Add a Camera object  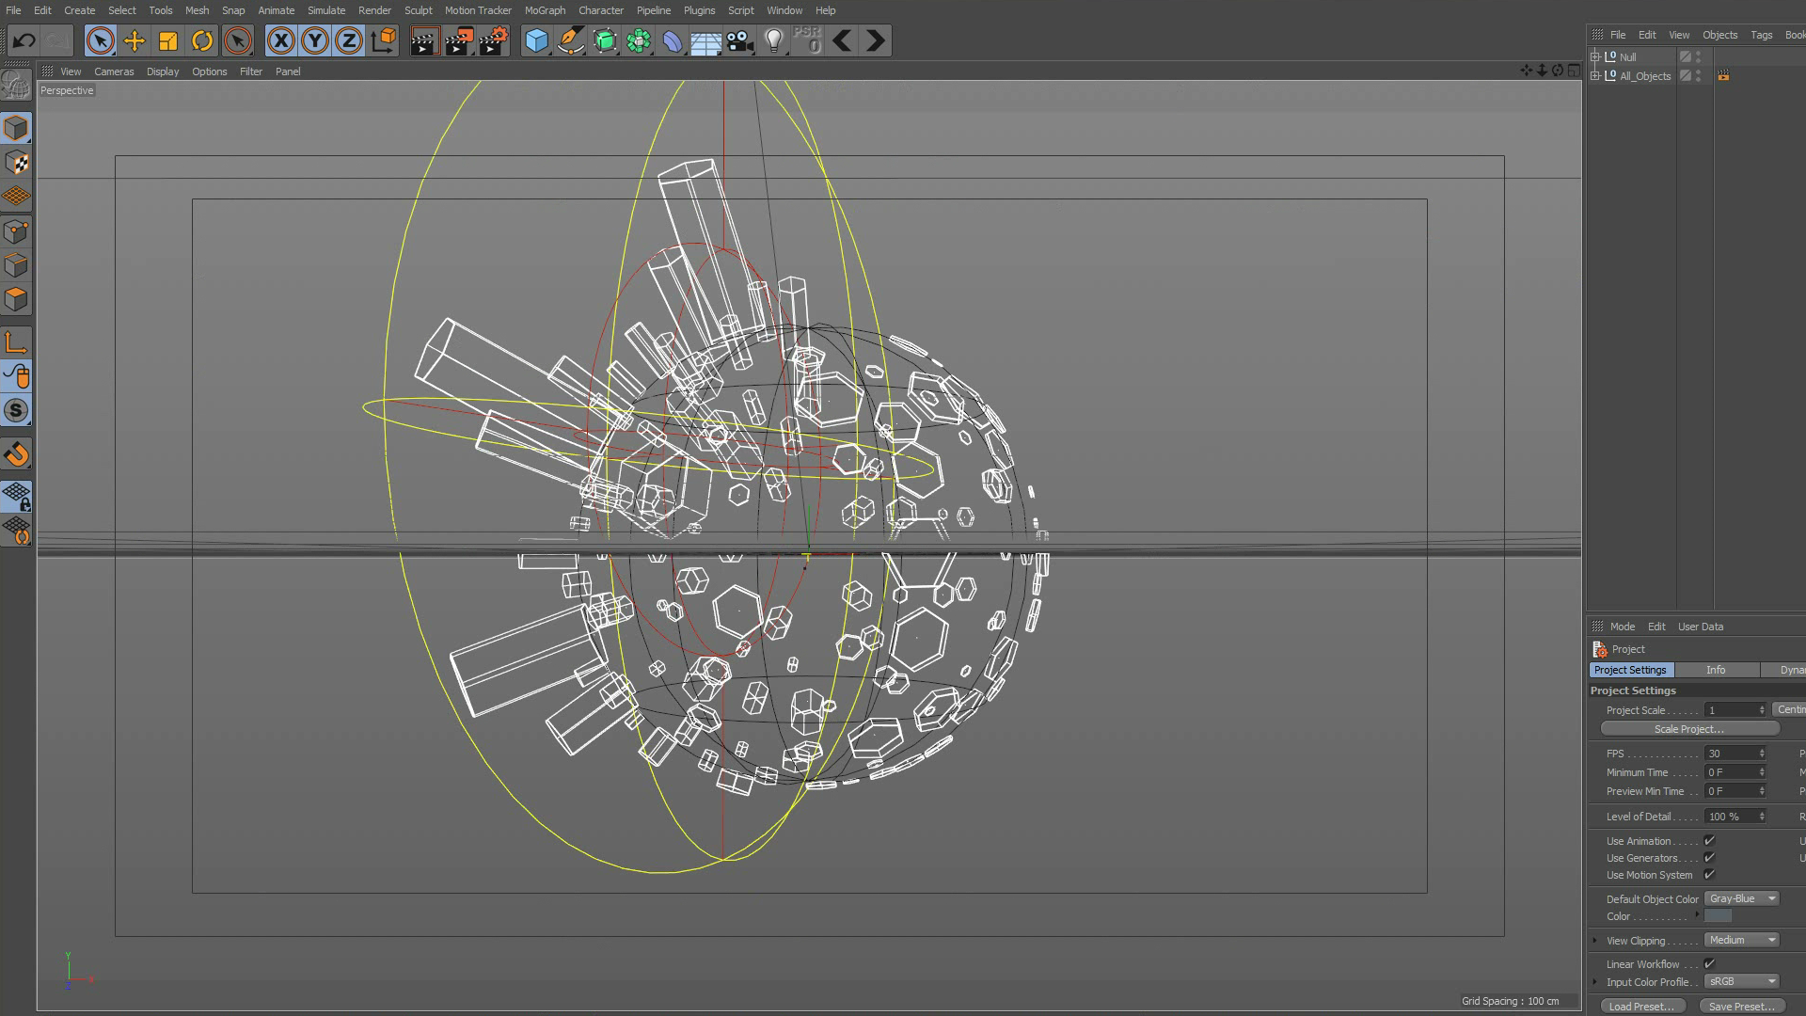coord(739,40)
